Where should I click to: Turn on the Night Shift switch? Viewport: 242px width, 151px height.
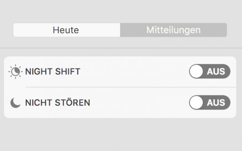[x=210, y=71]
